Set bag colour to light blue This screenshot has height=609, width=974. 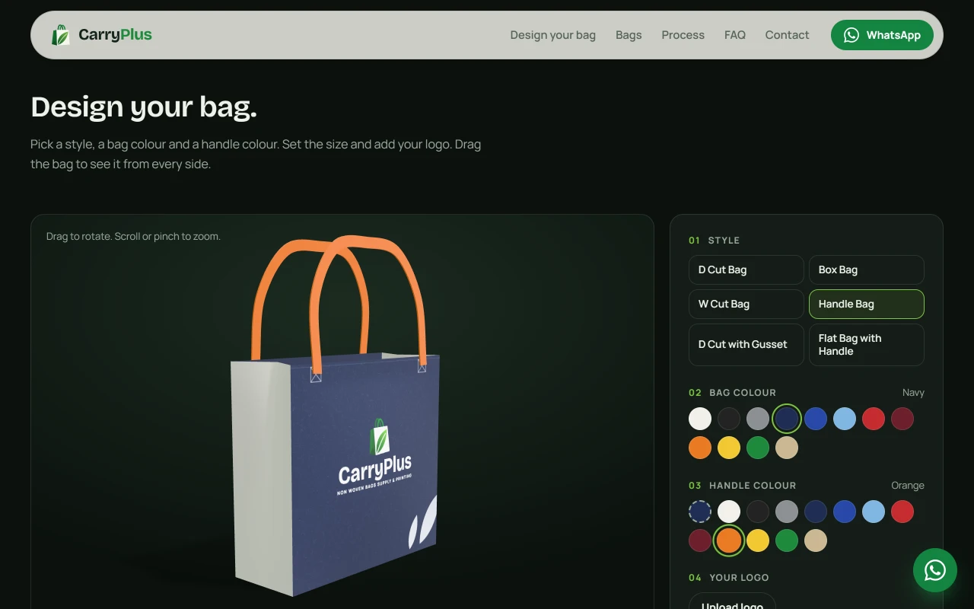pyautogui.click(x=845, y=419)
